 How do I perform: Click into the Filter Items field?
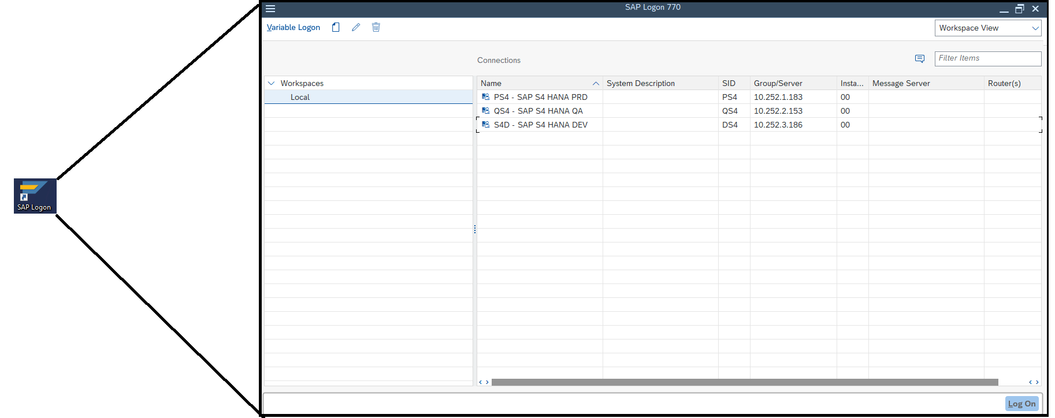[x=987, y=58]
